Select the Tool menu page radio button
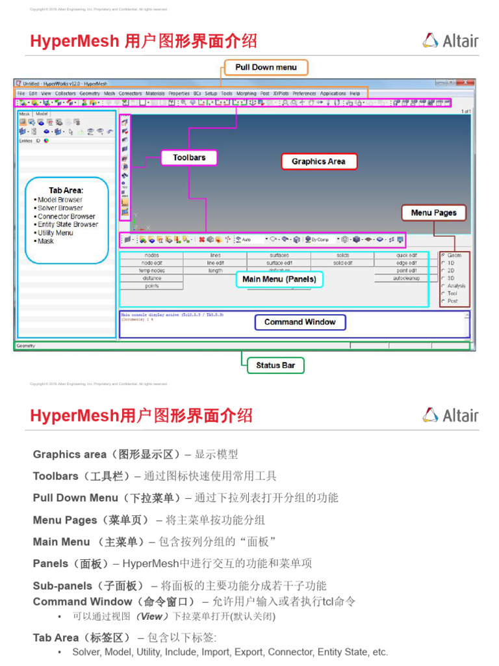499x666 pixels. [443, 293]
